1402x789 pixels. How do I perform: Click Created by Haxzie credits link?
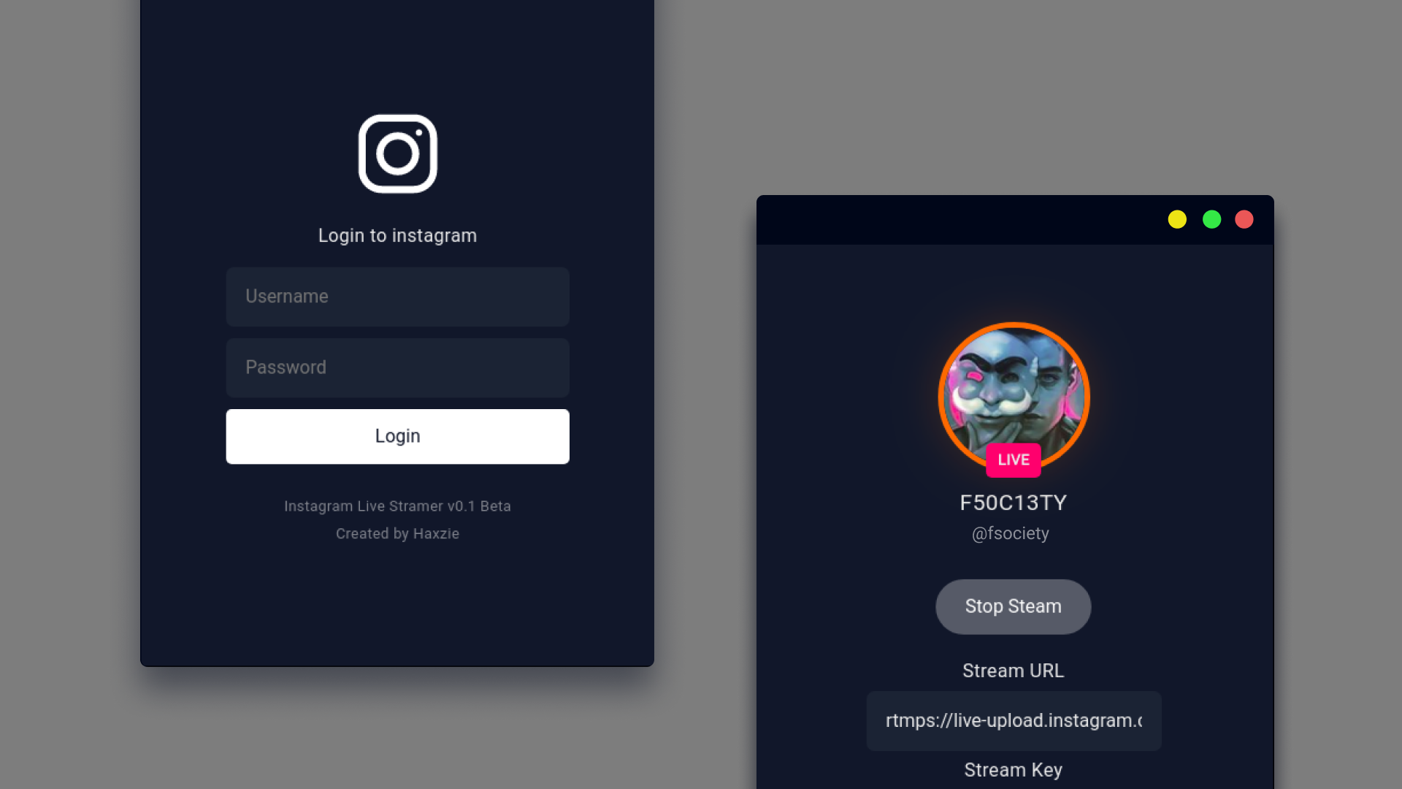pyautogui.click(x=398, y=534)
